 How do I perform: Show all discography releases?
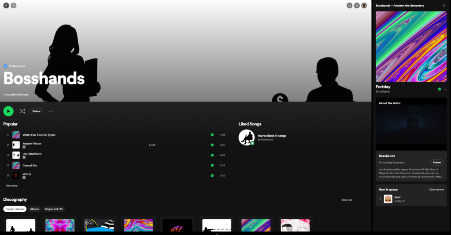347,200
